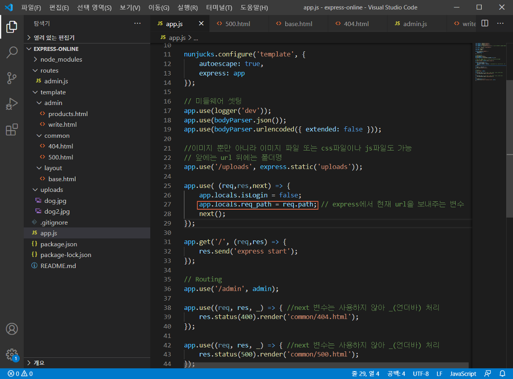This screenshot has height=379, width=513.
Task: Open package.json in explorer
Action: click(x=58, y=244)
